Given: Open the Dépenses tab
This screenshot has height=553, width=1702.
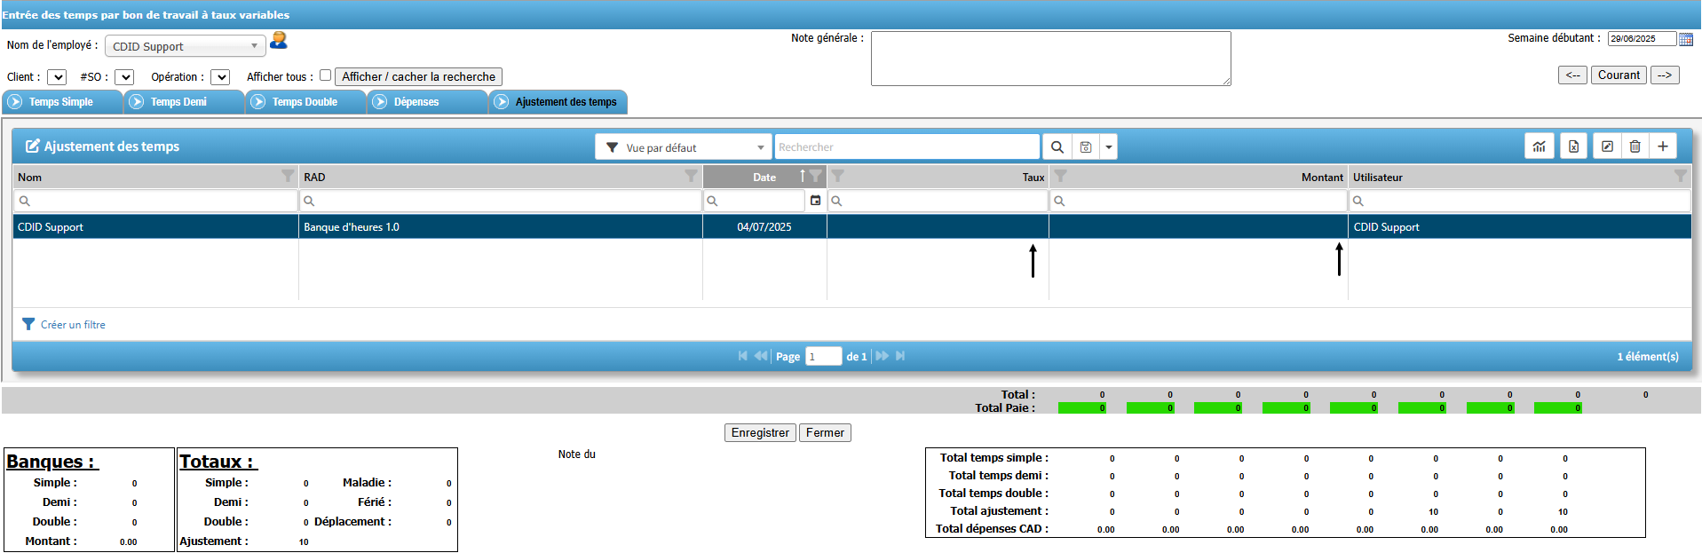Looking at the screenshot, I should tap(416, 102).
